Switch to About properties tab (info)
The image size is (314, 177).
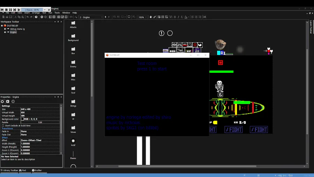coord(13,101)
